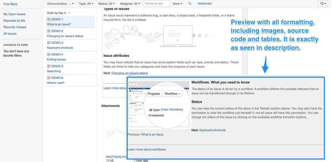The width and height of the screenshot is (332, 162).
Task: Open 'Changing an issue's status' in the issue list
Action: pyautogui.click(x=65, y=36)
